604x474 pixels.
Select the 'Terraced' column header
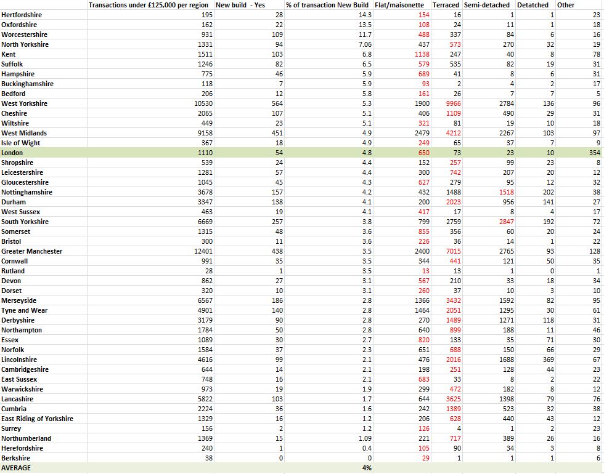coord(446,5)
